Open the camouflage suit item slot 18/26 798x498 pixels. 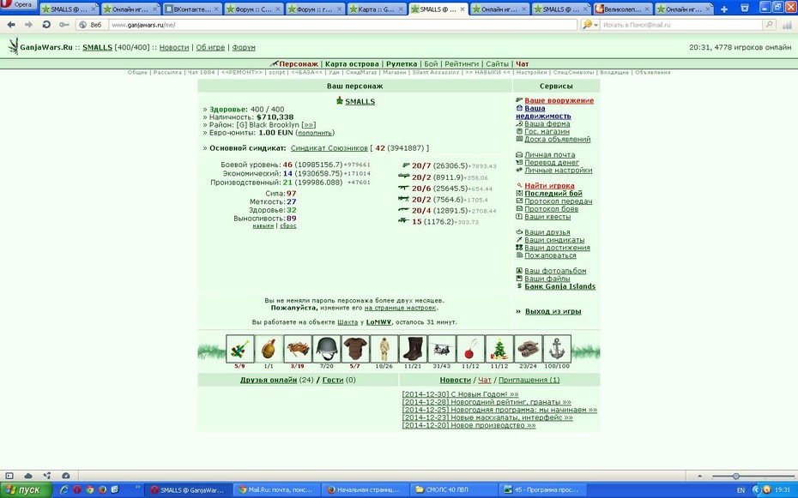coord(384,349)
